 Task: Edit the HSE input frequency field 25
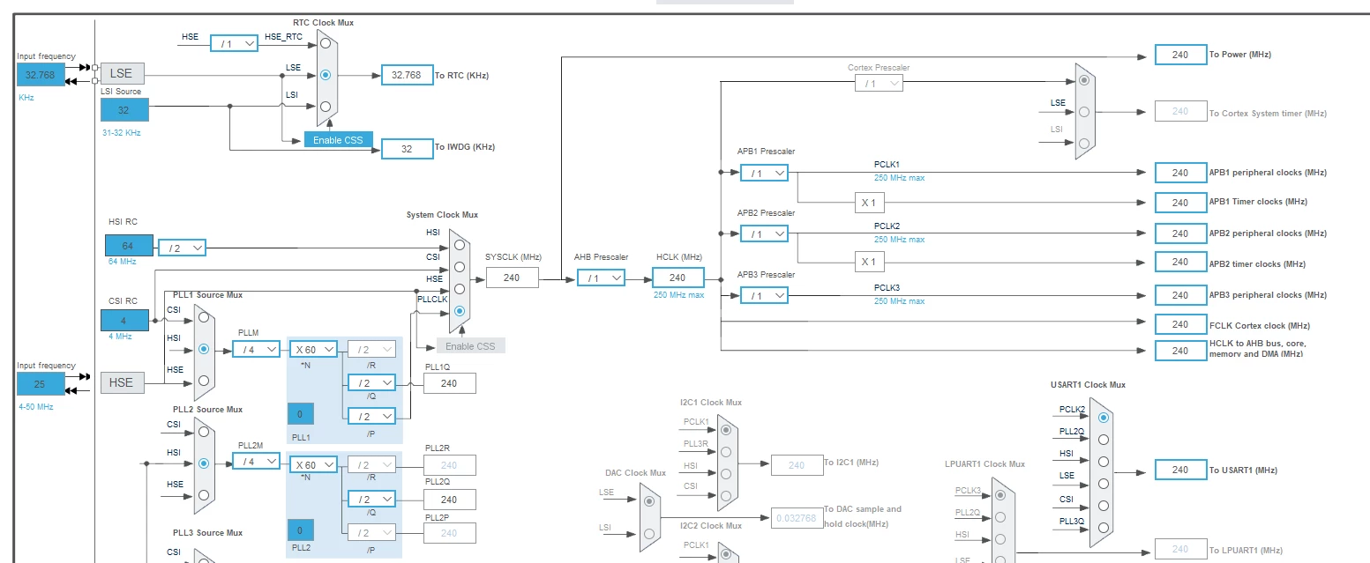point(41,384)
